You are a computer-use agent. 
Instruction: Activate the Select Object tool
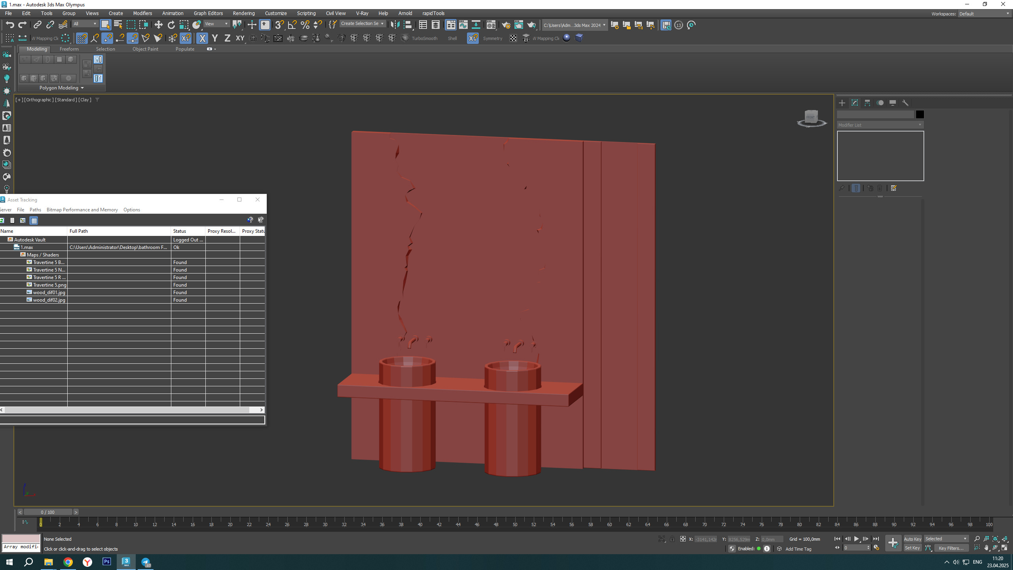point(105,25)
